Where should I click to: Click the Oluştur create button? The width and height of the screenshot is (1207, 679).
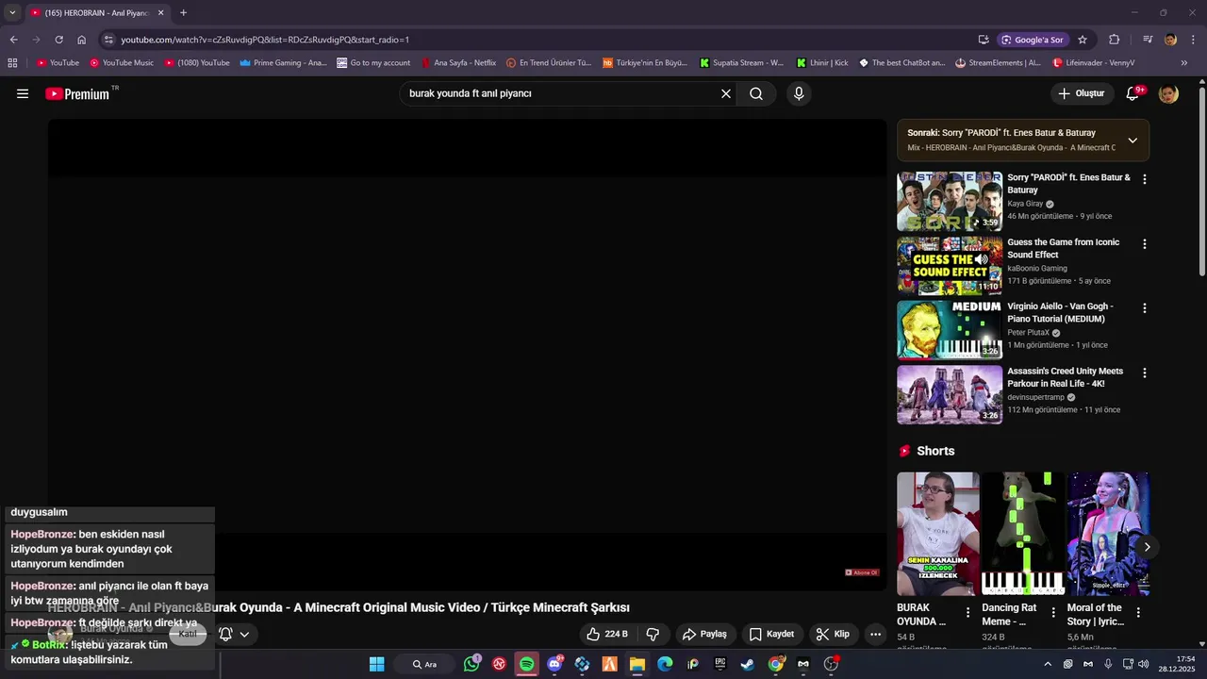click(1081, 93)
